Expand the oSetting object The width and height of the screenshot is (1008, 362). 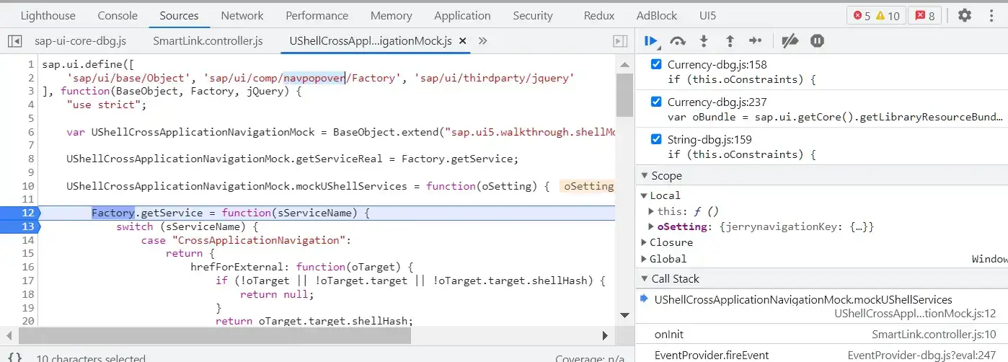[652, 227]
